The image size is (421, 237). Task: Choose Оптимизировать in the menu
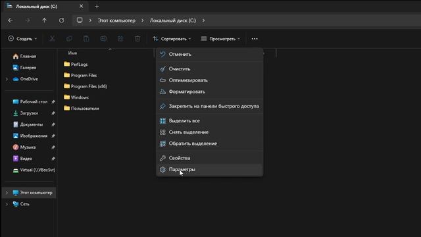(x=209, y=80)
